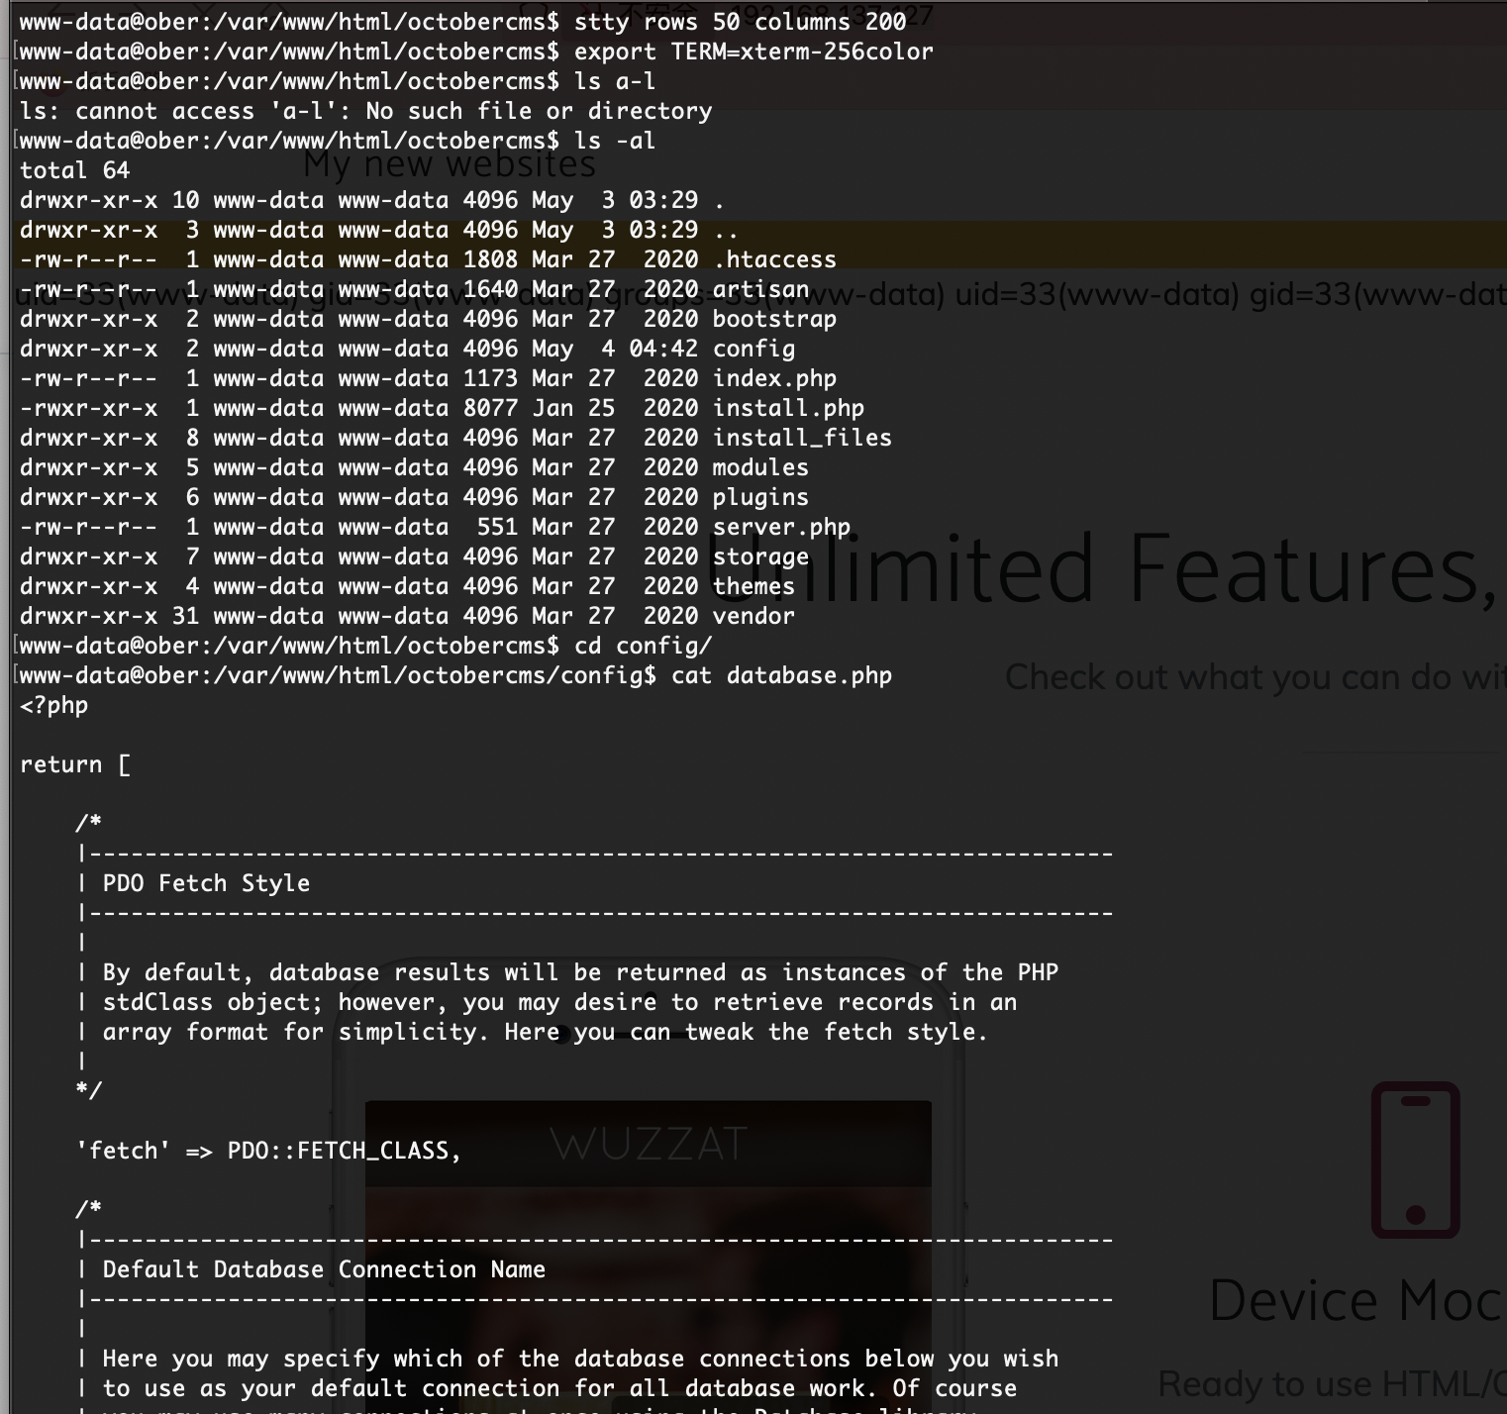Click the 'cat database.php' command text
The image size is (1507, 1414).
pos(781,675)
